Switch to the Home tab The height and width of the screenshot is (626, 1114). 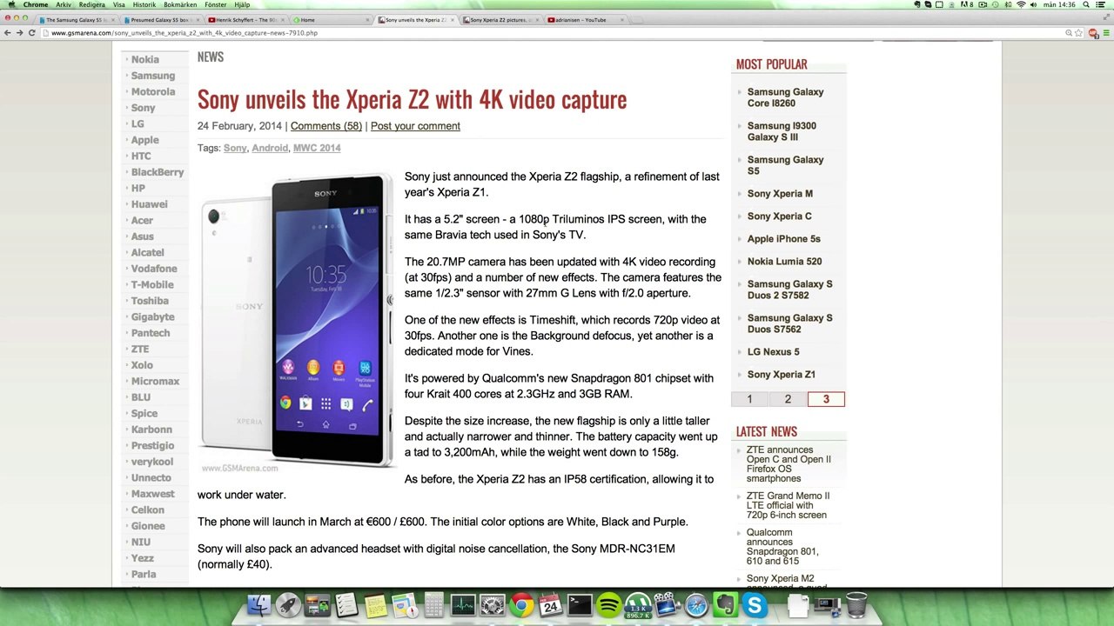click(x=331, y=19)
